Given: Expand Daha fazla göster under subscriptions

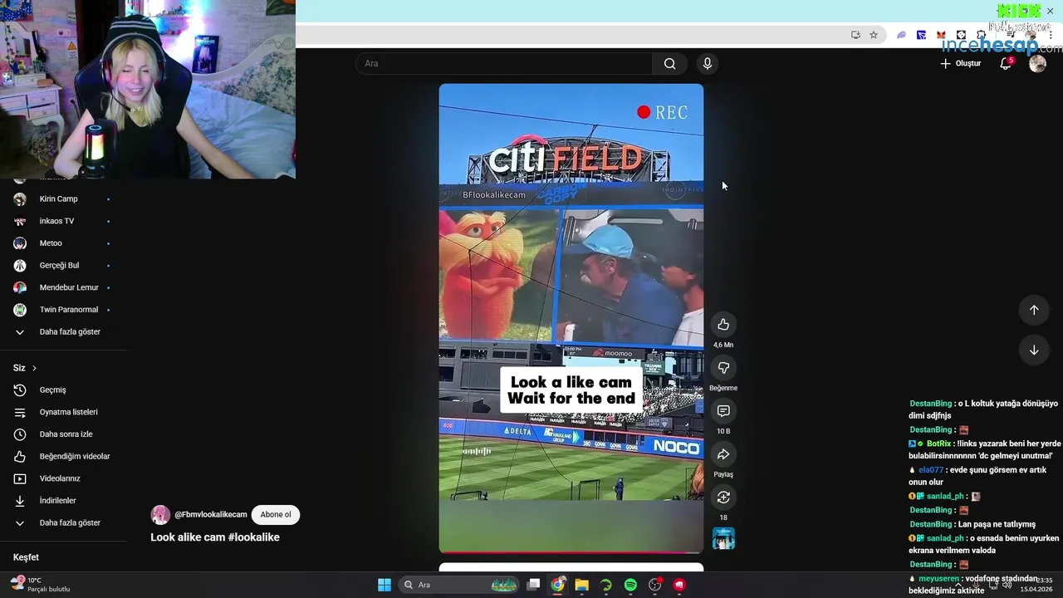Looking at the screenshot, I should tap(62, 332).
